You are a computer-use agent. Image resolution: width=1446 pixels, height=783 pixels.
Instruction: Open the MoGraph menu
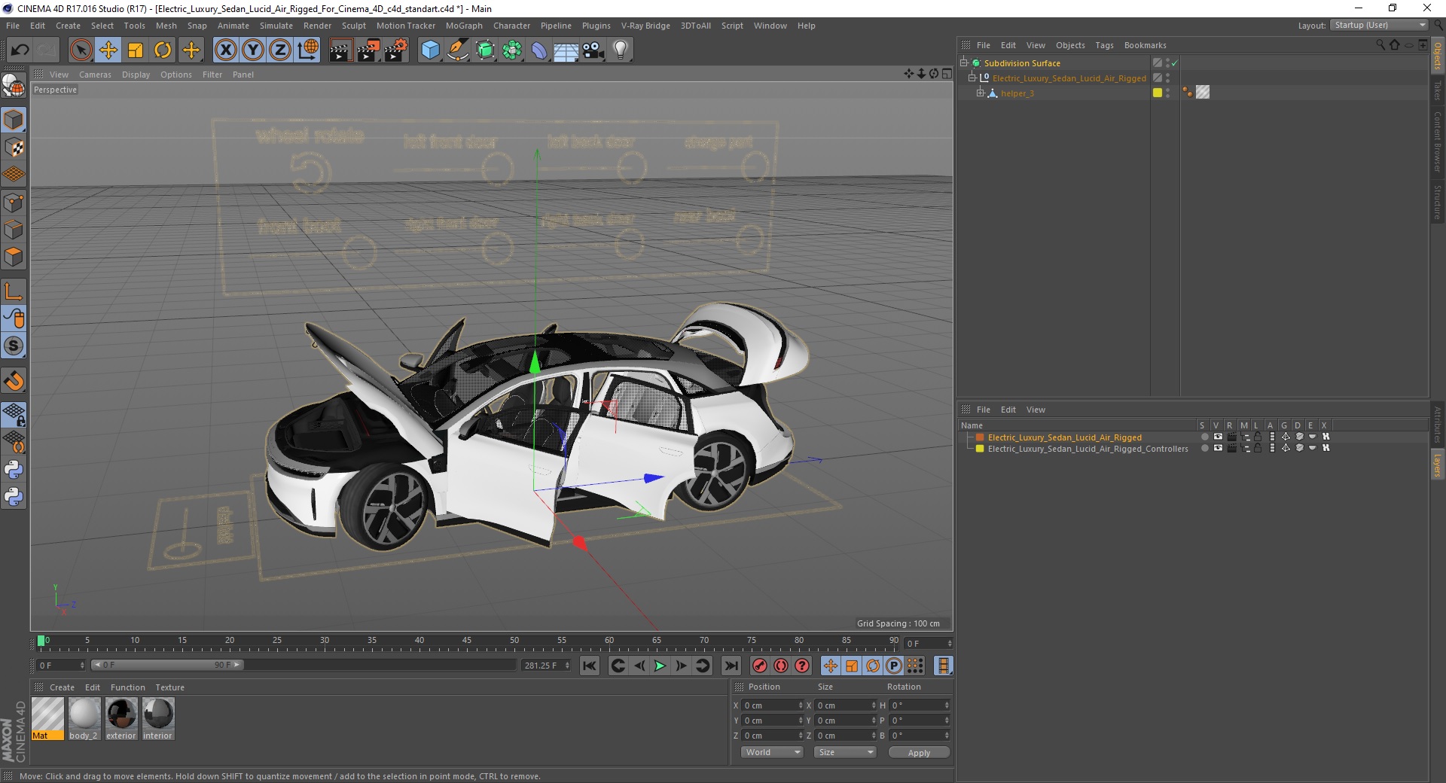464,26
